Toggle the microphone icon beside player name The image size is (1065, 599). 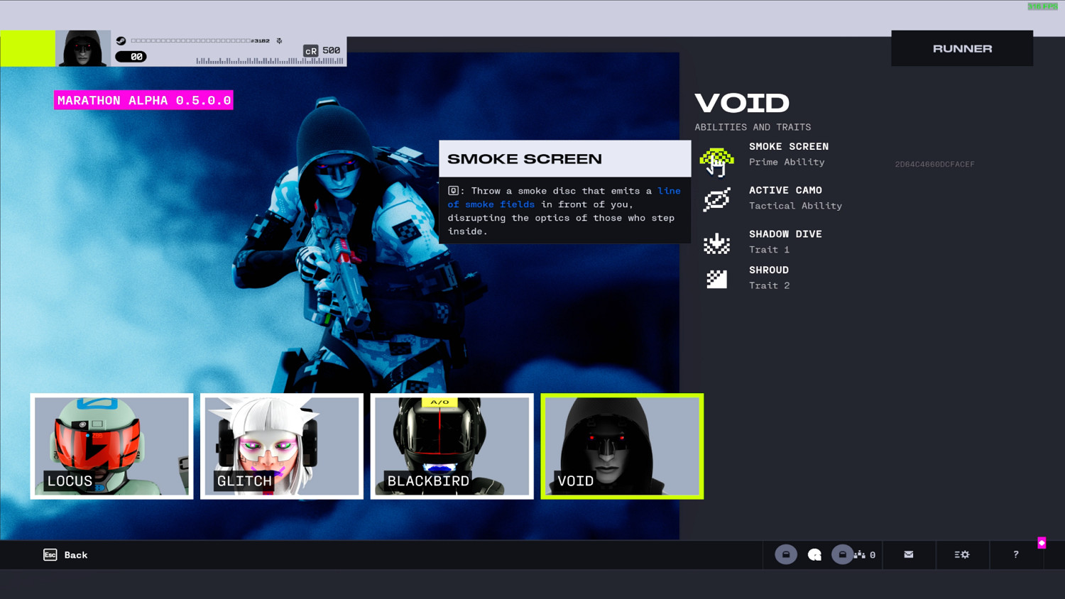pyautogui.click(x=279, y=41)
